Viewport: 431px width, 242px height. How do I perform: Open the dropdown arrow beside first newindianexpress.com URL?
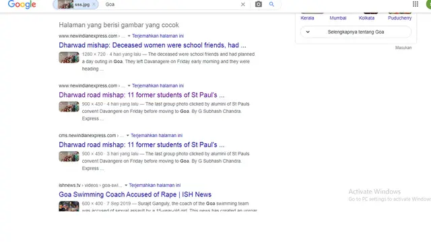click(x=129, y=36)
